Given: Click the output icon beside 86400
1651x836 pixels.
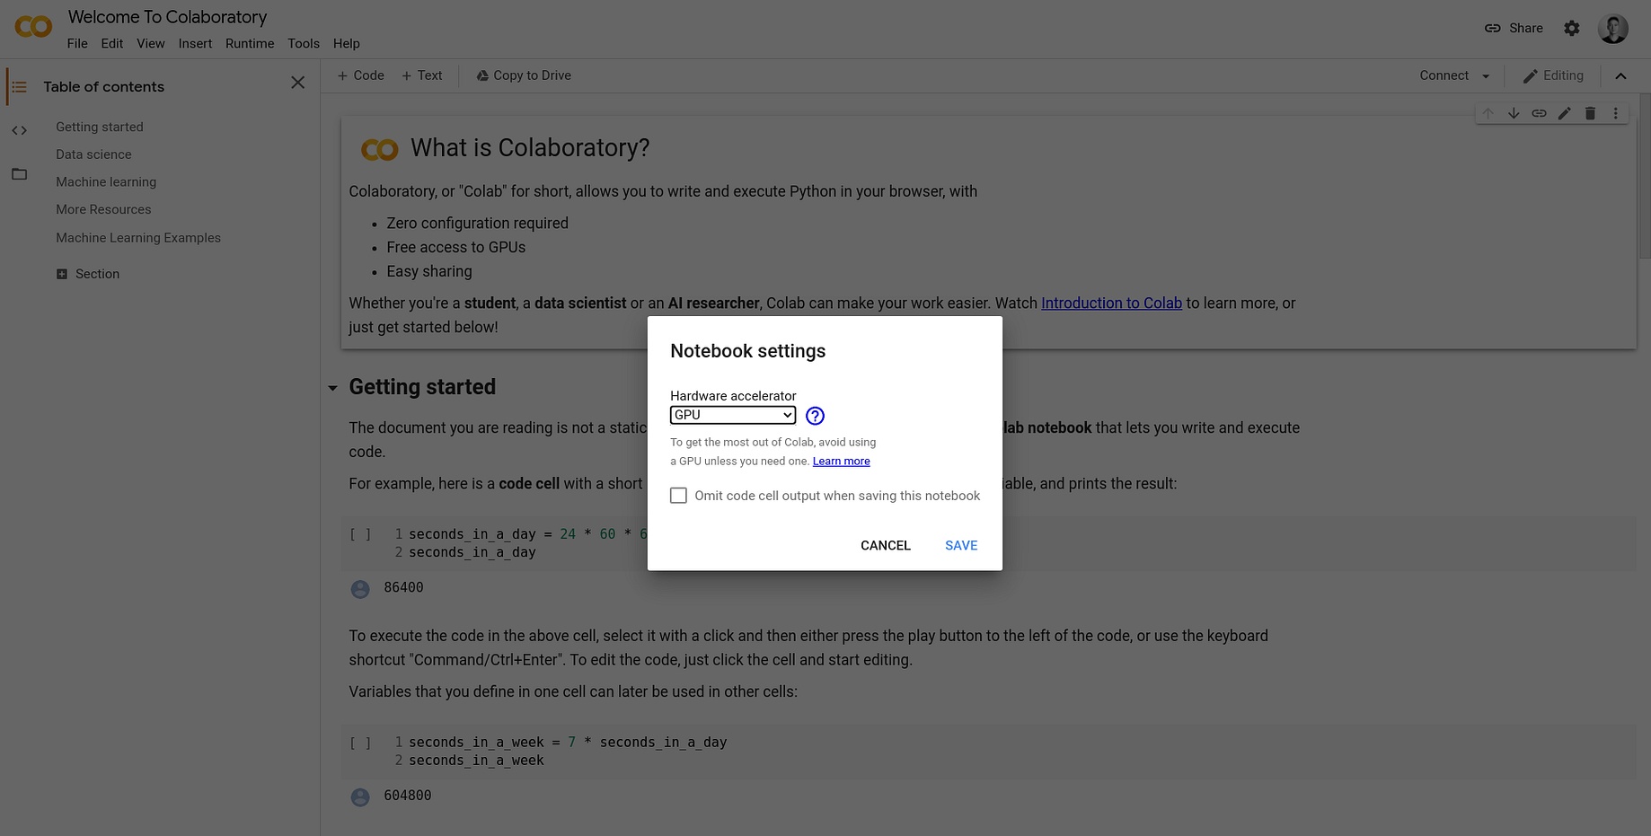Looking at the screenshot, I should (360, 589).
